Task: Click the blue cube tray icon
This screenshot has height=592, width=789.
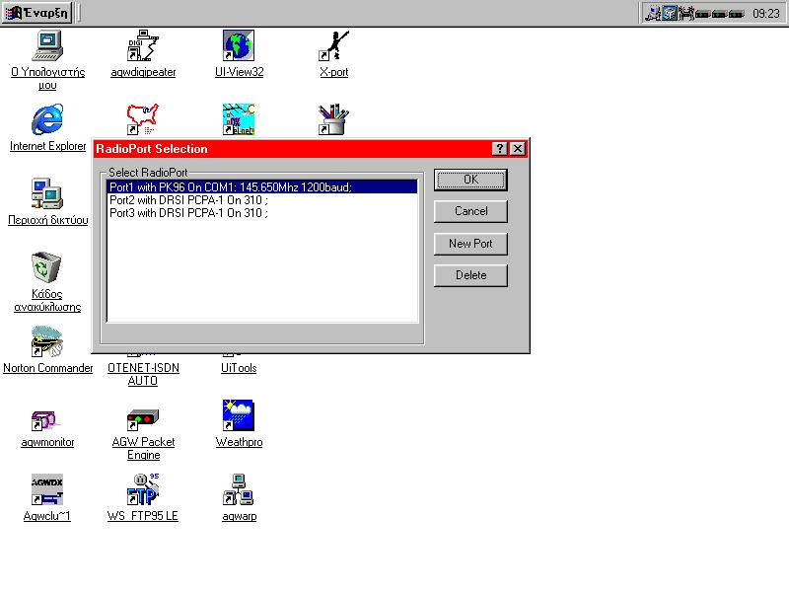Action: pos(670,13)
